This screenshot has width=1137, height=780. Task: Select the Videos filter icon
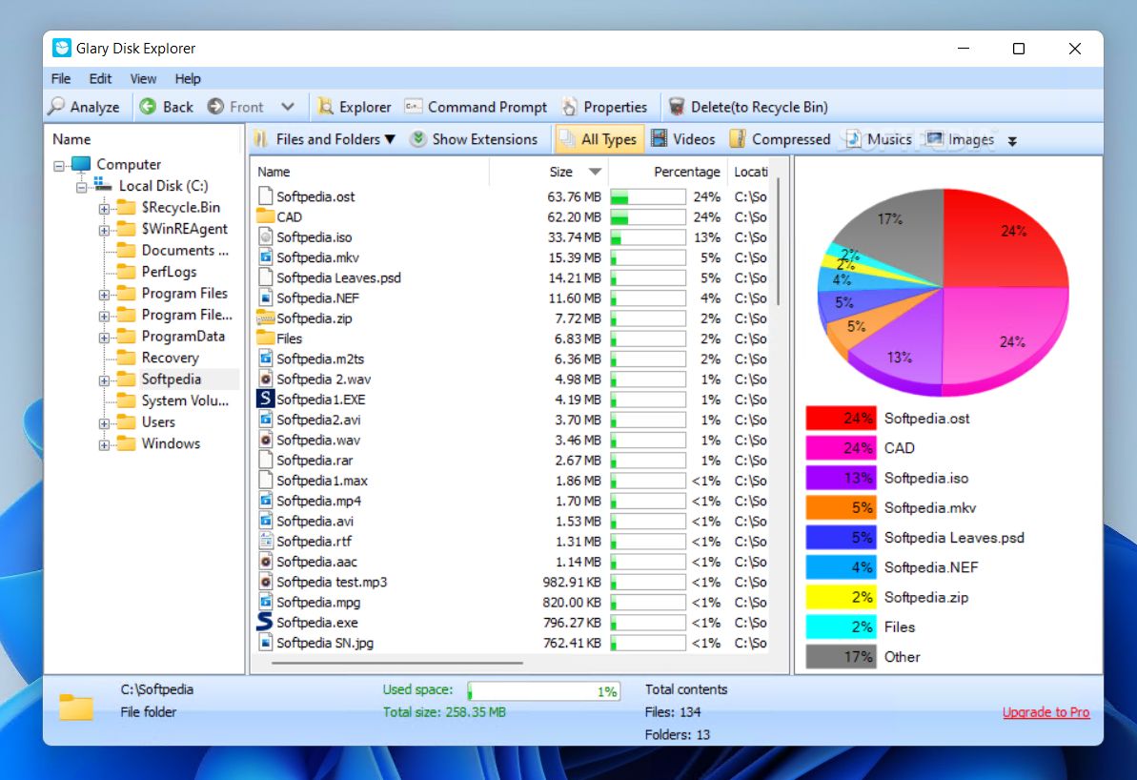(x=660, y=138)
